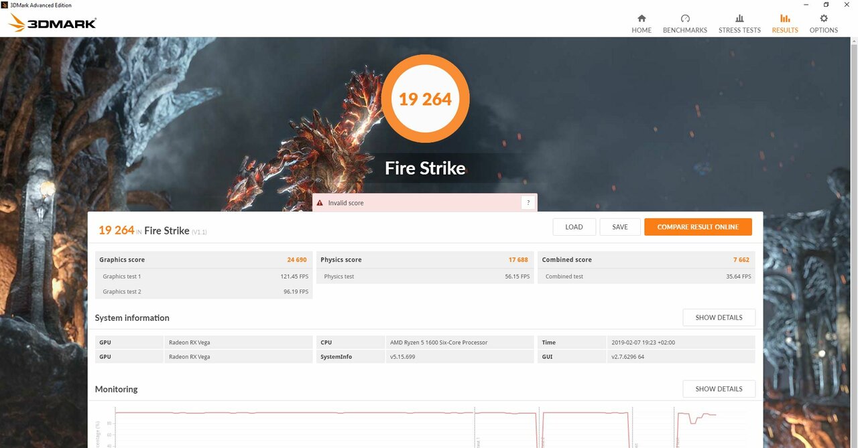The height and width of the screenshot is (448, 858).
Task: Click the SAVE button
Action: (x=620, y=227)
